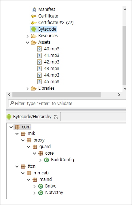This screenshot has height=205, width=132.
Task: Click the project tree vertical scrollbar thumb
Action: click(124, 55)
